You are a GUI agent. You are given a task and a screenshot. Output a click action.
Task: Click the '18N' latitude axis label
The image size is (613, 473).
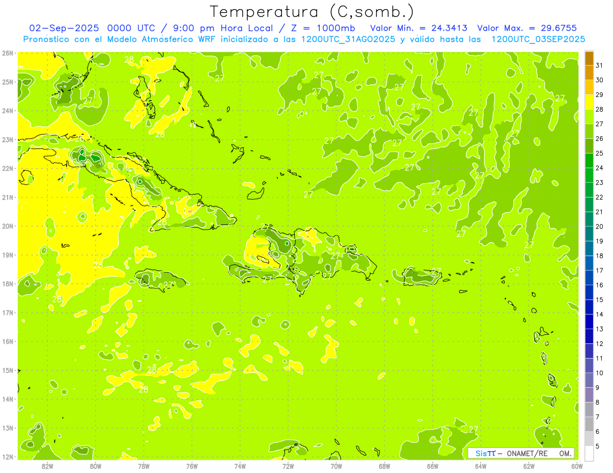8,284
